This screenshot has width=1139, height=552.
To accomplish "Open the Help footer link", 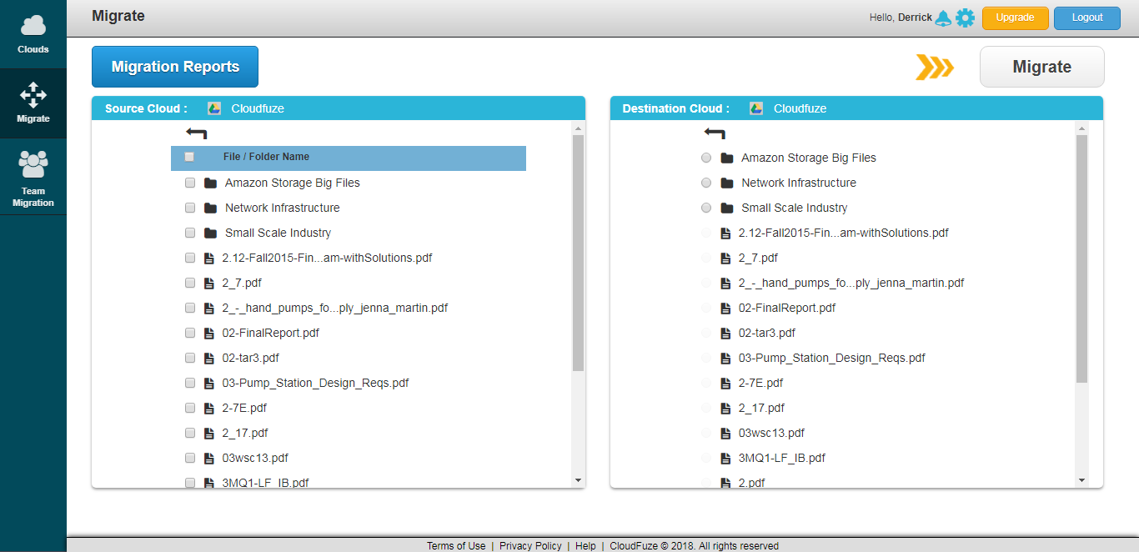I will tap(585, 546).
